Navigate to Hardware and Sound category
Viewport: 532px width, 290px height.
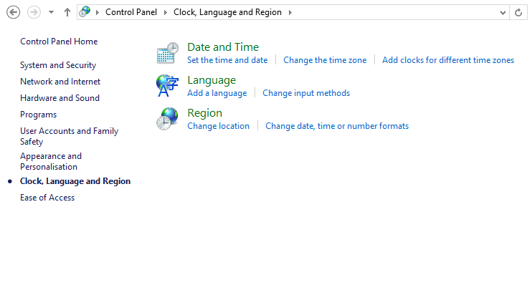pyautogui.click(x=60, y=98)
